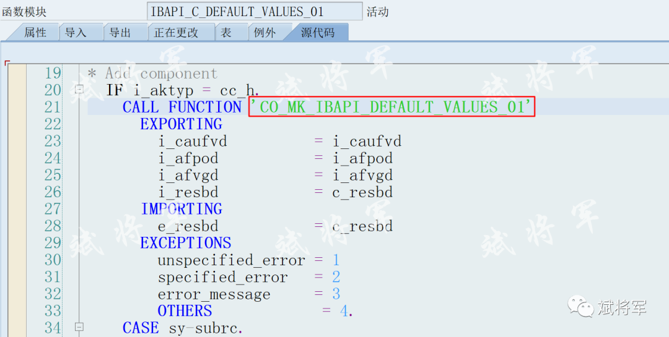Click unspecified_error on line 30

(x=231, y=260)
